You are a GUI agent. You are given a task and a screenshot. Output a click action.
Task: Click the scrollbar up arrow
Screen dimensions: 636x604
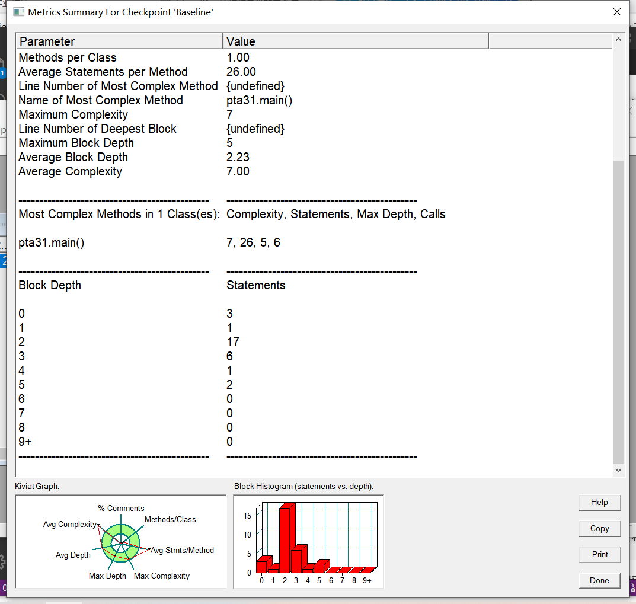618,40
